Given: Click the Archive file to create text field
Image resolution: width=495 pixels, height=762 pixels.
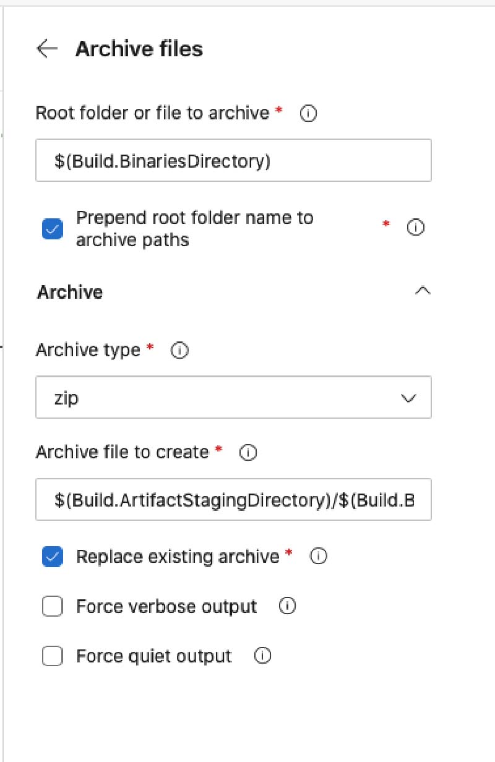Looking at the screenshot, I should point(233,499).
